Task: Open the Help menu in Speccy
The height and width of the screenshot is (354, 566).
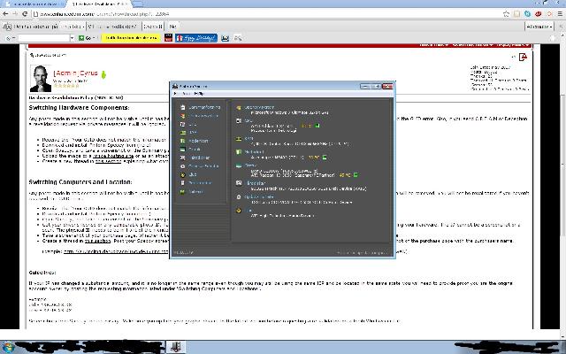Action: pyautogui.click(x=199, y=94)
